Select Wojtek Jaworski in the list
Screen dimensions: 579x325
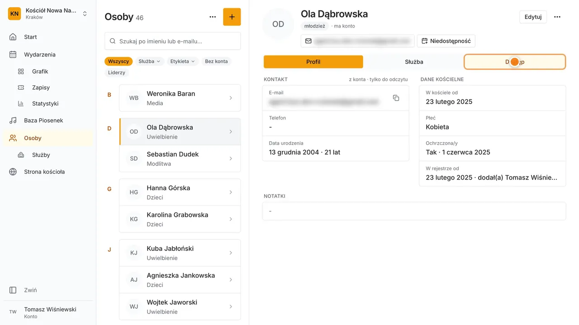coord(180,307)
